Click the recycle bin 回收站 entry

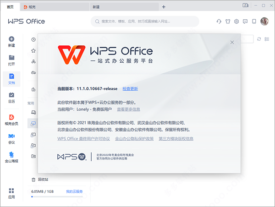[x=40, y=180]
